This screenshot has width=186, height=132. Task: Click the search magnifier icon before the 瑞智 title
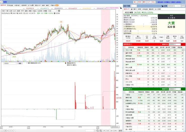(x=1, y=2)
